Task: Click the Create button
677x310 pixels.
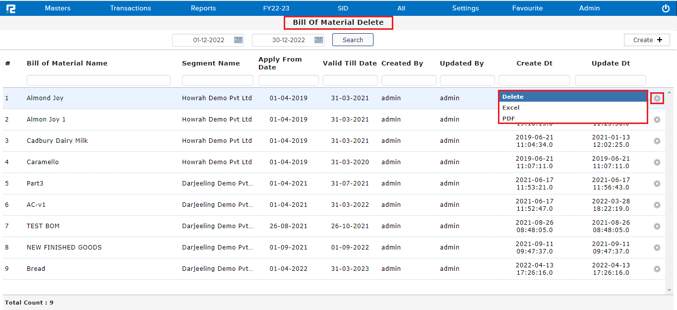Action: pos(647,40)
